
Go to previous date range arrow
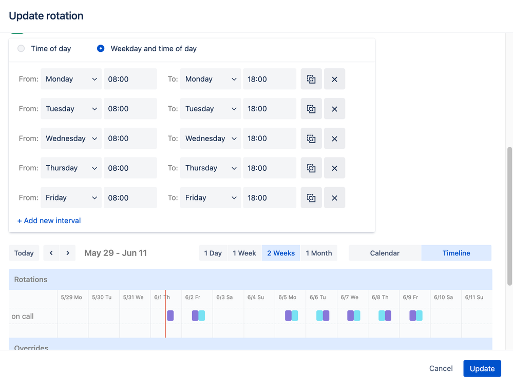click(x=51, y=253)
